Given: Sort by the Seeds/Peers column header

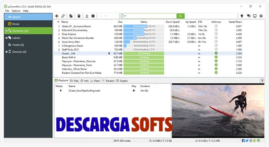Looking at the screenshot, I should tap(235, 22).
